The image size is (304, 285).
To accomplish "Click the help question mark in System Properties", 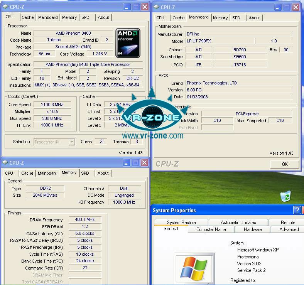I will click(297, 210).
